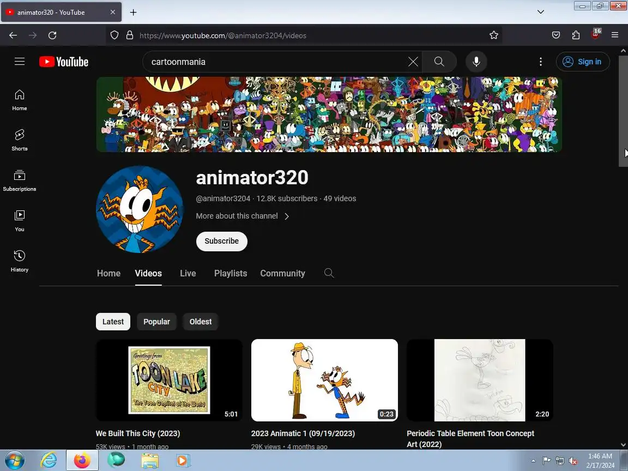Viewport: 628px width, 471px height.
Task: Click the YouTube logo
Action: pos(64,62)
